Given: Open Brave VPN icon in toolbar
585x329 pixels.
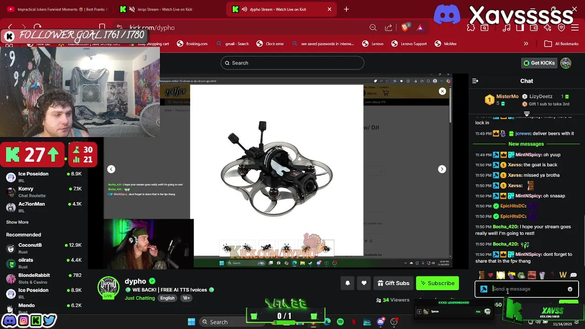Looking at the screenshot, I should pyautogui.click(x=562, y=27).
